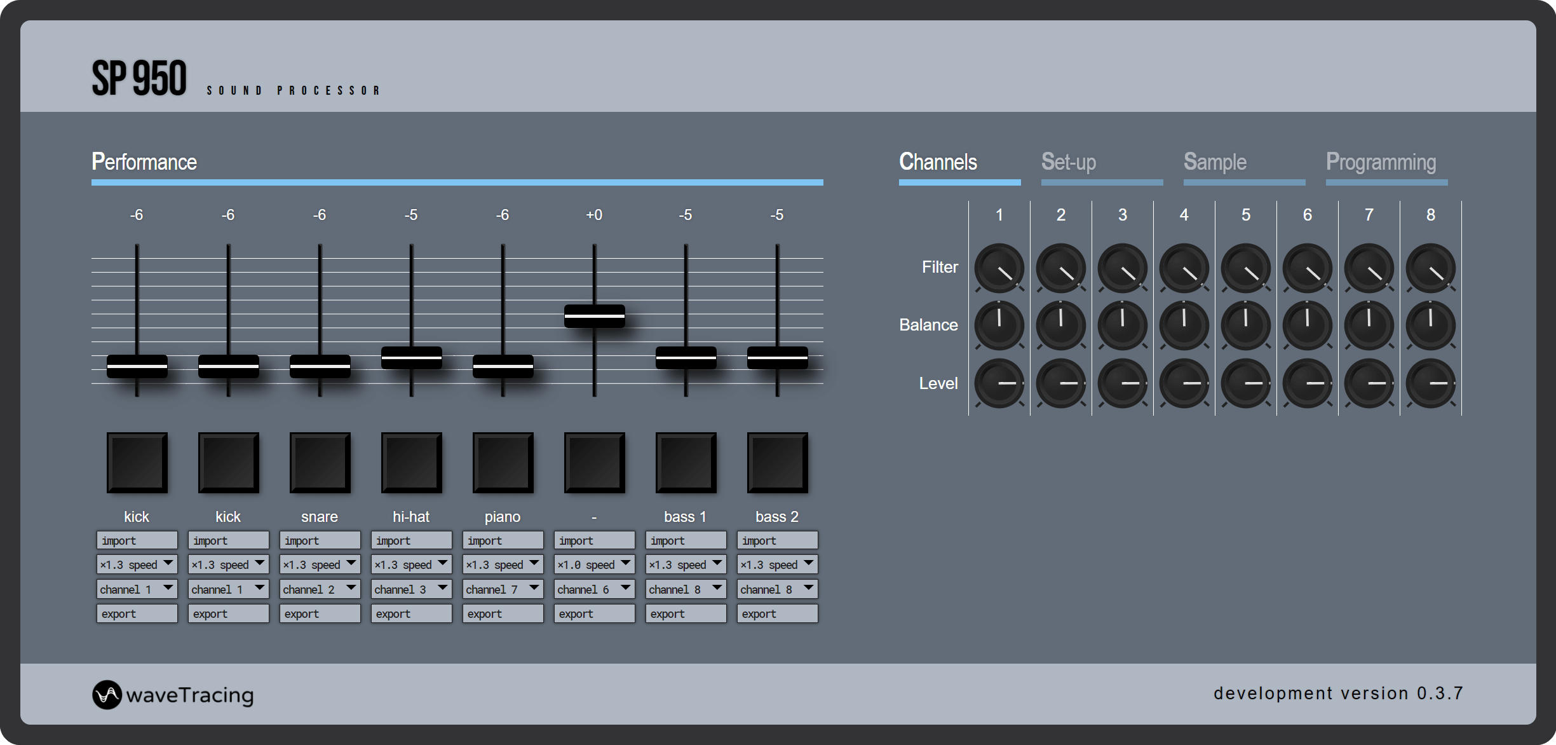This screenshot has height=745, width=1556.
Task: Click the Filter knob for channel 1
Action: (999, 268)
